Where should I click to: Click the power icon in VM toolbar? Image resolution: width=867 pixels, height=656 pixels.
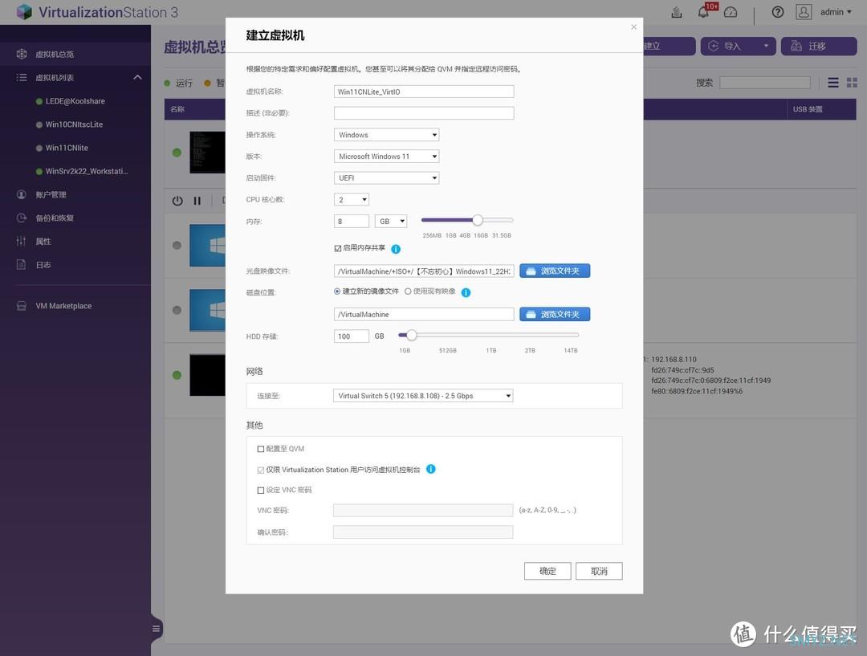click(177, 201)
